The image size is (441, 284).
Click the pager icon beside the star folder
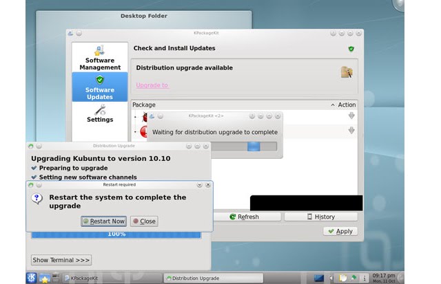(x=56, y=278)
